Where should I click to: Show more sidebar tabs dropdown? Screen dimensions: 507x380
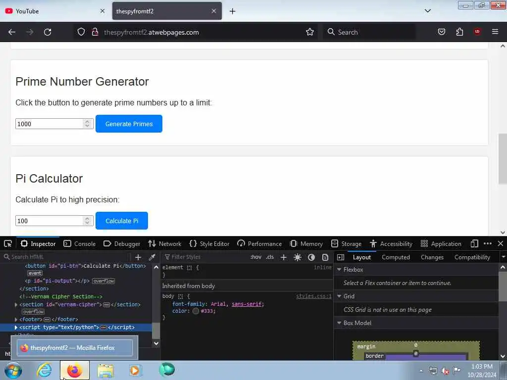(503, 257)
